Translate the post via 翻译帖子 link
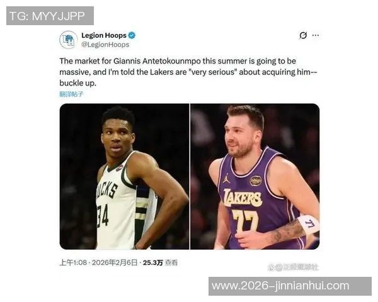 click(71, 94)
